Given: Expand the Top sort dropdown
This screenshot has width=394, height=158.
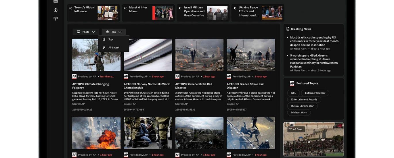Looking at the screenshot, I should click(x=114, y=32).
